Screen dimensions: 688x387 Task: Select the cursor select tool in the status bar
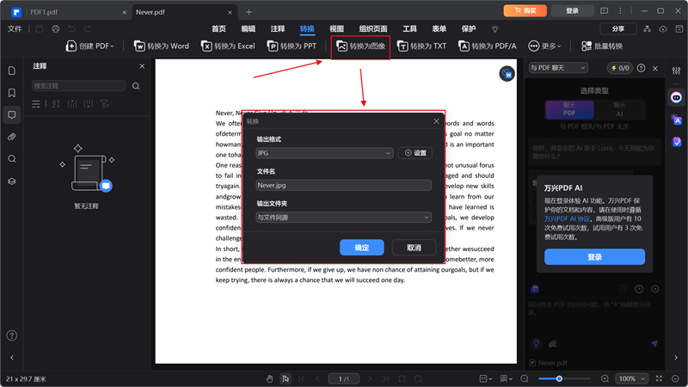point(286,378)
